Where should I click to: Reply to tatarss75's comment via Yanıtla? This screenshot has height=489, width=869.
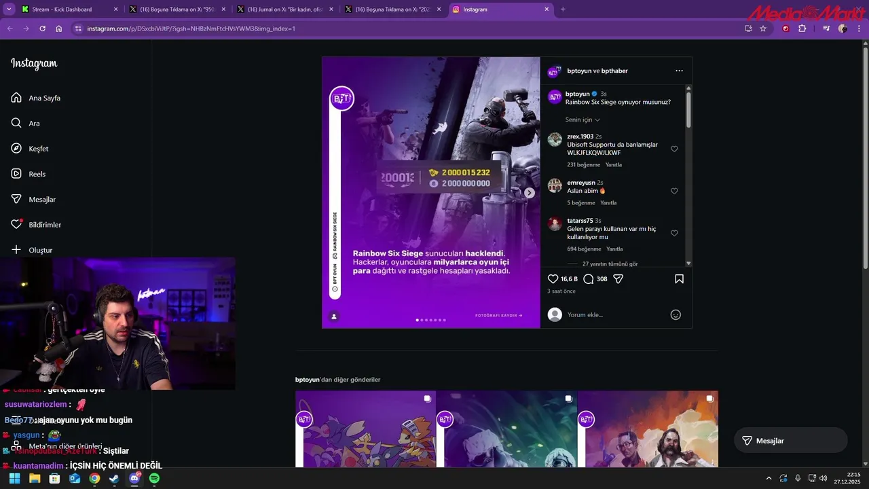[614, 249]
